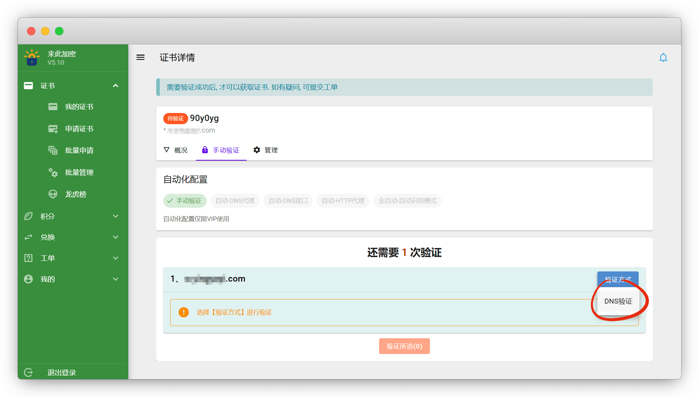
Task: Click the 批量管理 gears icon
Action: pyautogui.click(x=53, y=172)
